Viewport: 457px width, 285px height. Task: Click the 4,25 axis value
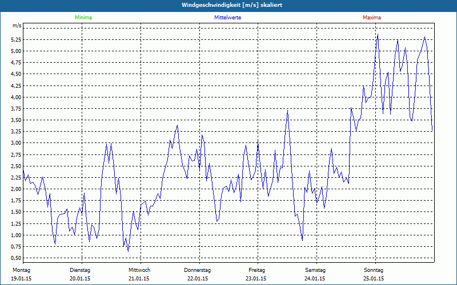[17, 85]
